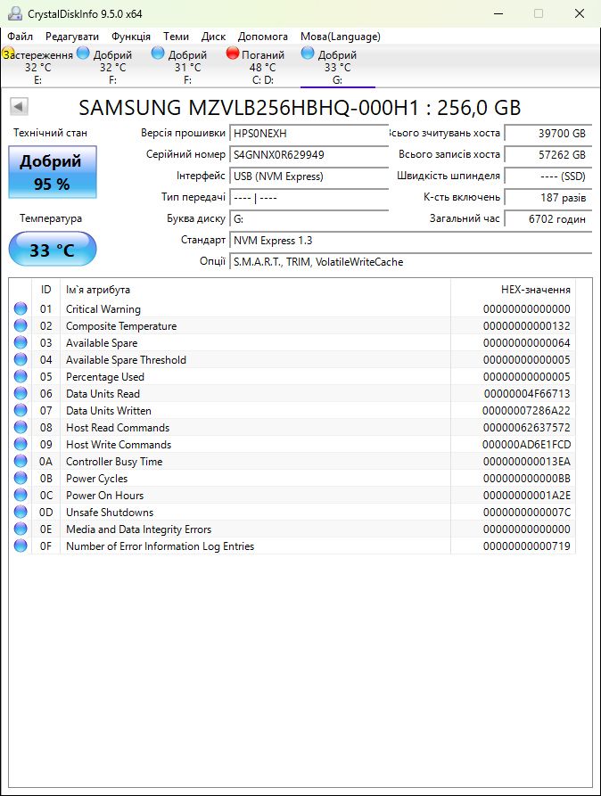Click the status circle for Available Spare Threshold
This screenshot has height=796, width=601.
click(21, 359)
